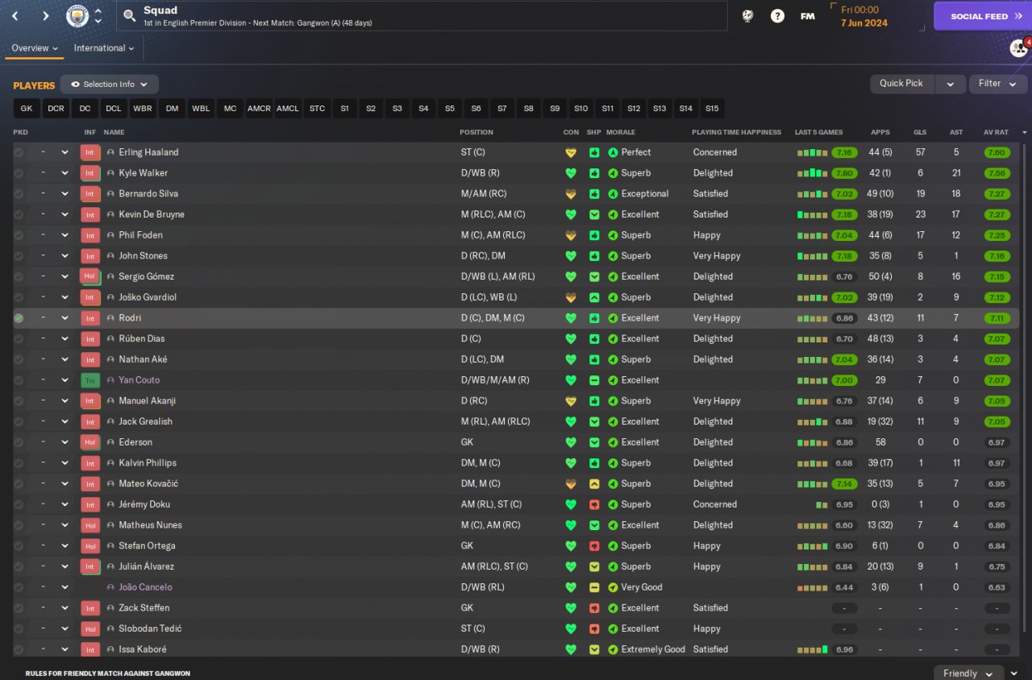This screenshot has height=680, width=1032.
Task: Click inside the Squad search bar
Action: pos(422,16)
